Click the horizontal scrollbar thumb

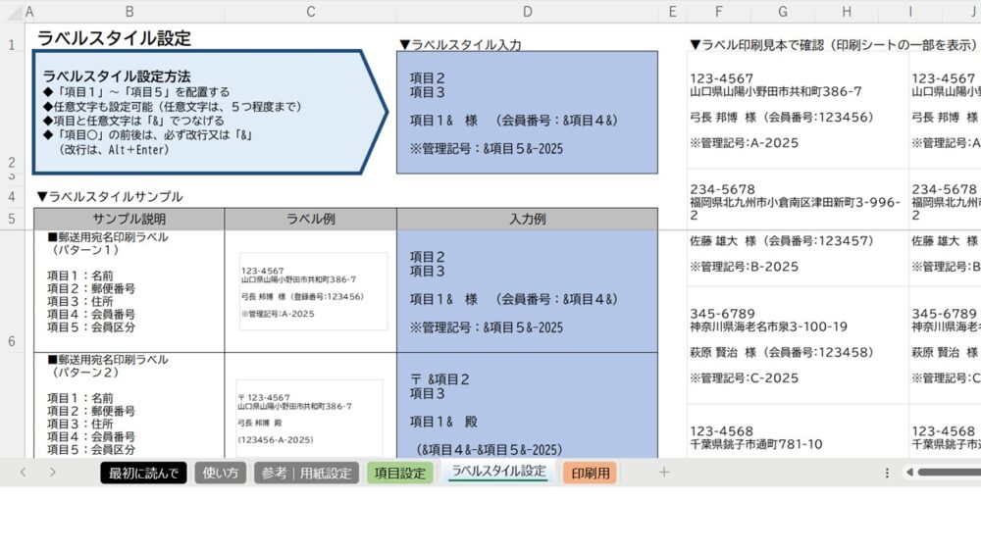click(950, 473)
